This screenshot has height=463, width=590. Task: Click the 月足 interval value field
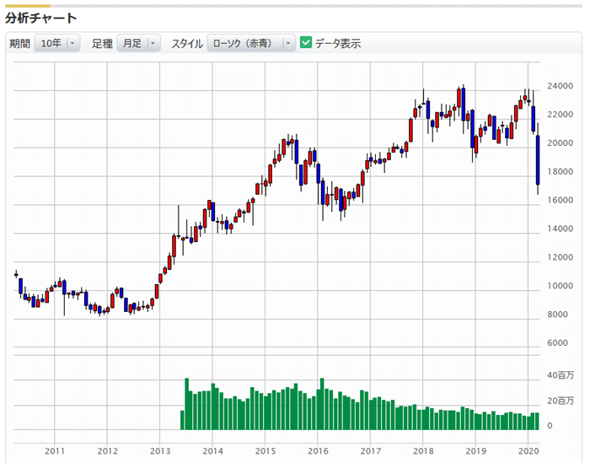click(x=131, y=44)
